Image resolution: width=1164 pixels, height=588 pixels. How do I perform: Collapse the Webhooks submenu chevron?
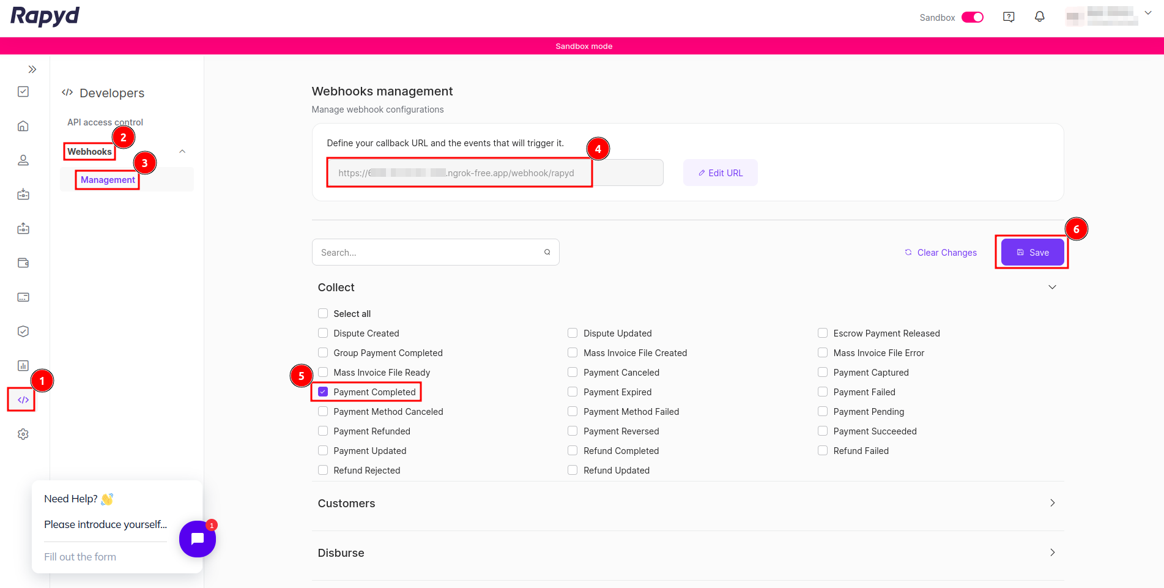[x=182, y=152]
